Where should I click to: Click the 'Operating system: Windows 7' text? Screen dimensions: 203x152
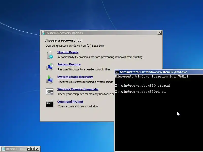point(75,46)
